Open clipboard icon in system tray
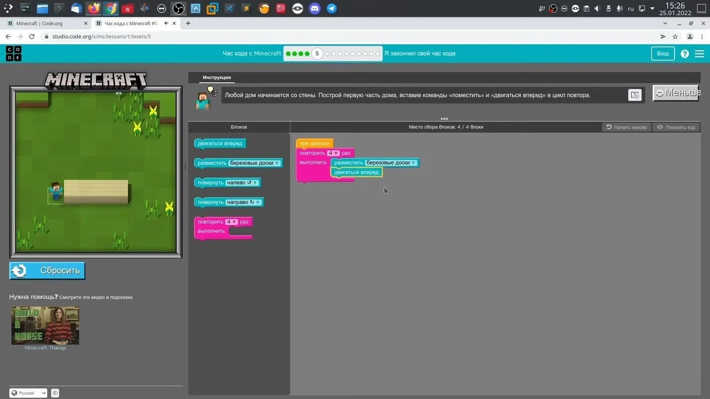This screenshot has height=399, width=710. [x=586, y=8]
